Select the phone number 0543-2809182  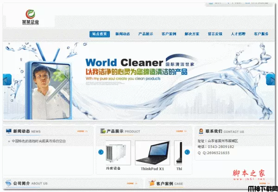pos(221,147)
